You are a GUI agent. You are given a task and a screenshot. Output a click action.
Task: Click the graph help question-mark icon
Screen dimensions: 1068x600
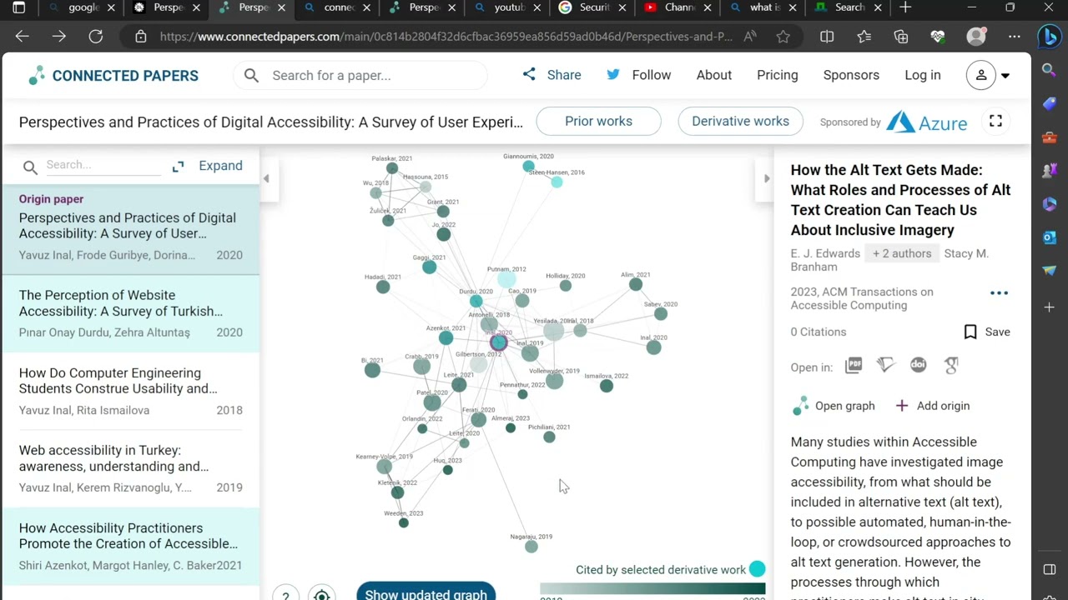point(285,595)
